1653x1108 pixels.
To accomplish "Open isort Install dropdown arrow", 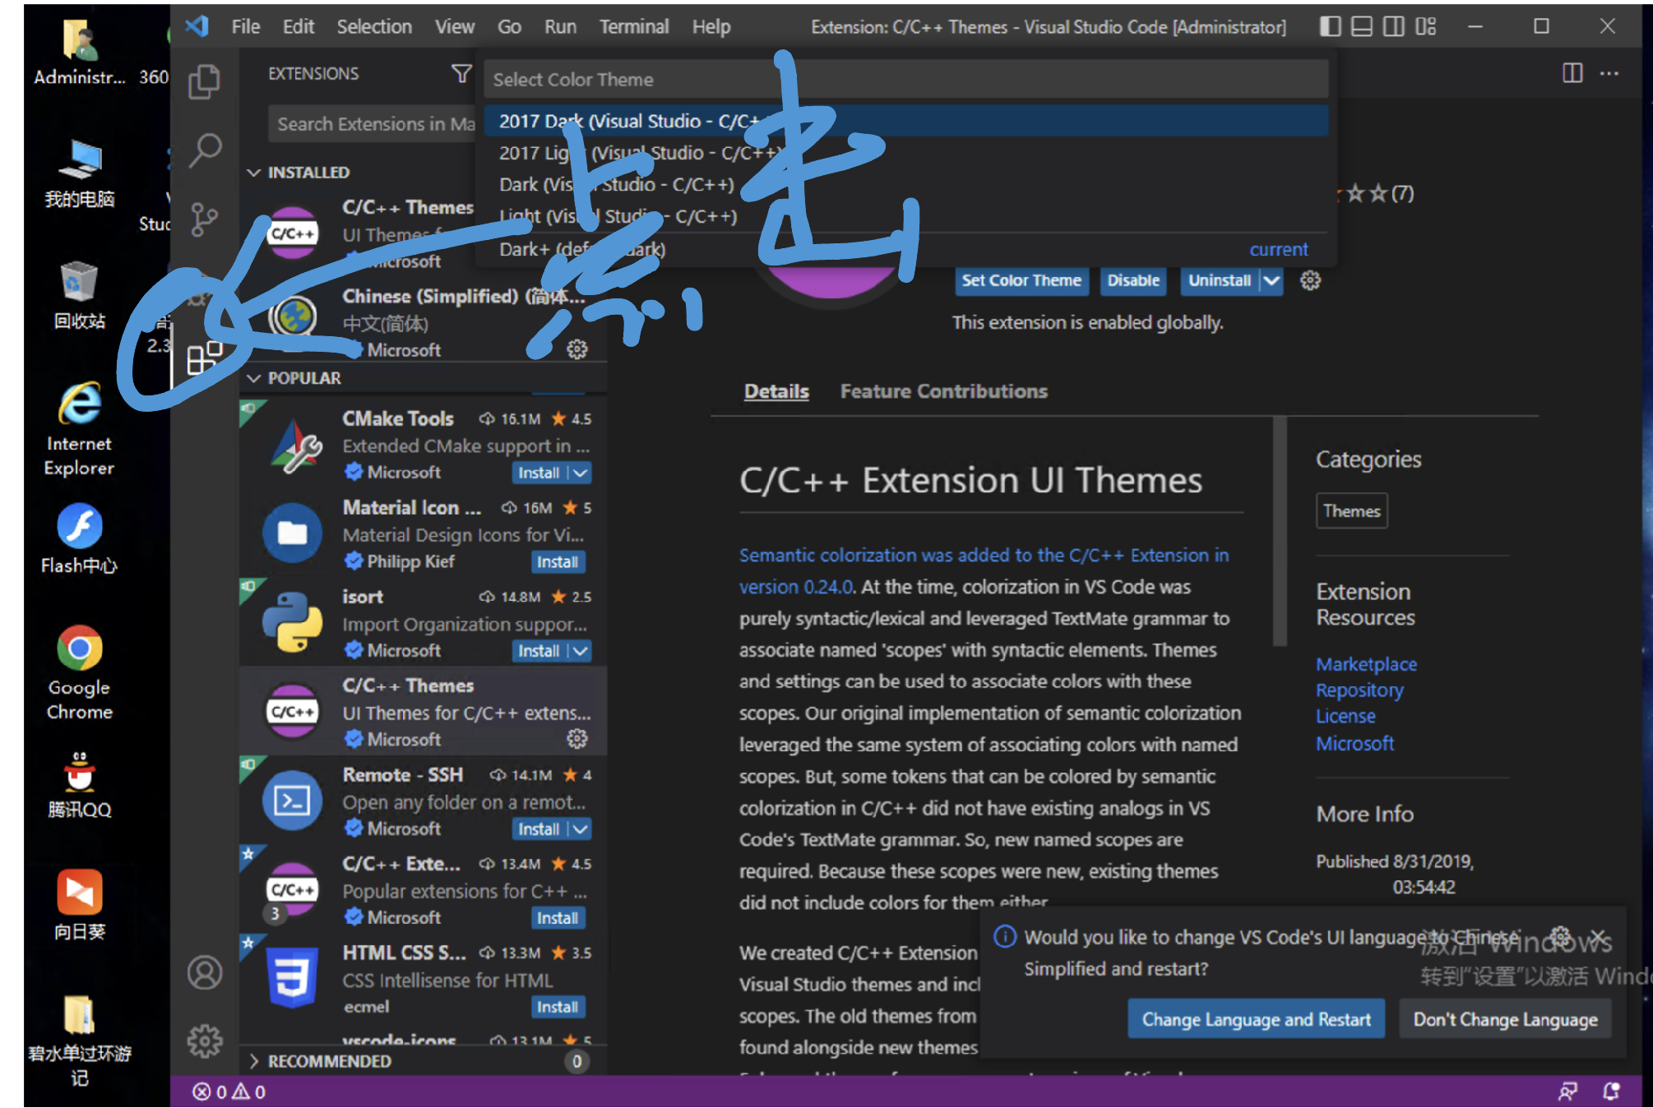I will [x=581, y=651].
